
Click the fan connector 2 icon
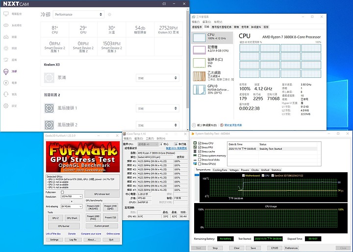point(49,125)
